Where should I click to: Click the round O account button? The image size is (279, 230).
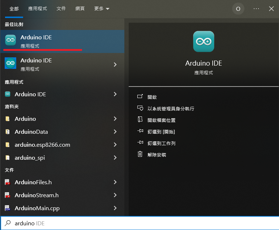tap(238, 9)
